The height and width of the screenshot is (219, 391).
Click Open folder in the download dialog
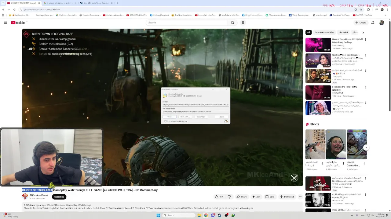point(201,117)
